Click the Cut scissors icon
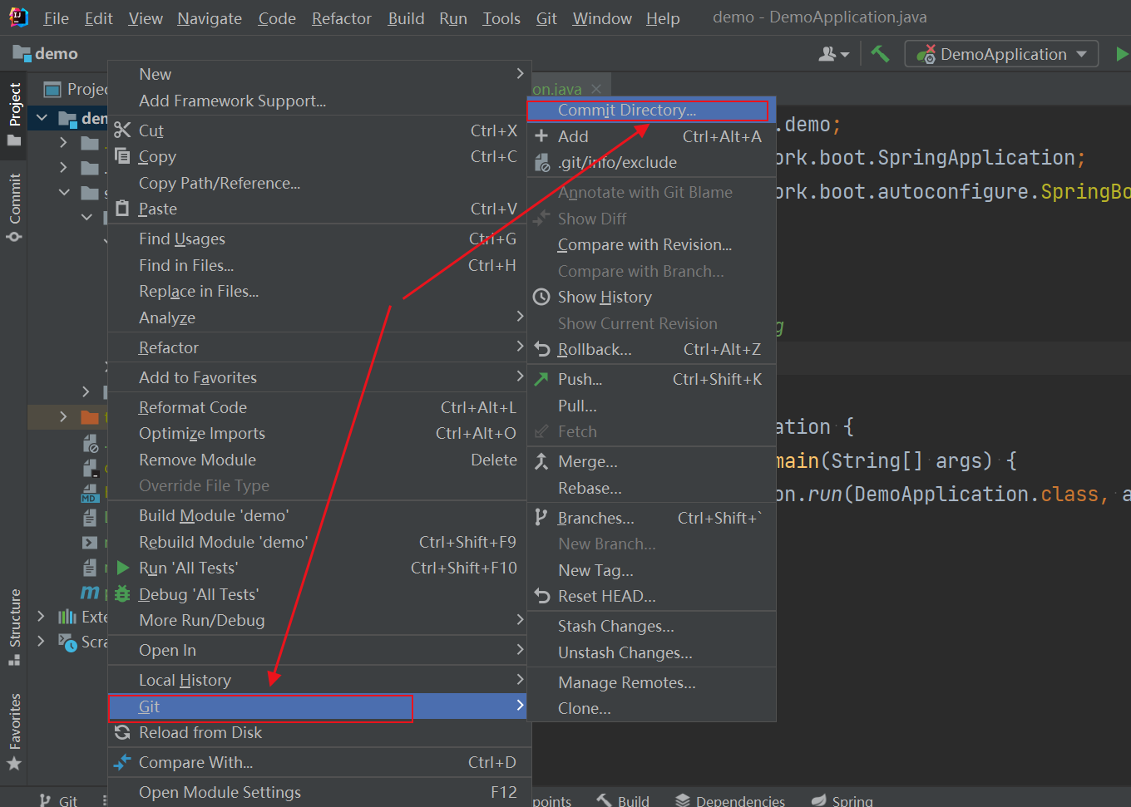Screen dimensions: 1131x807 (x=122, y=130)
